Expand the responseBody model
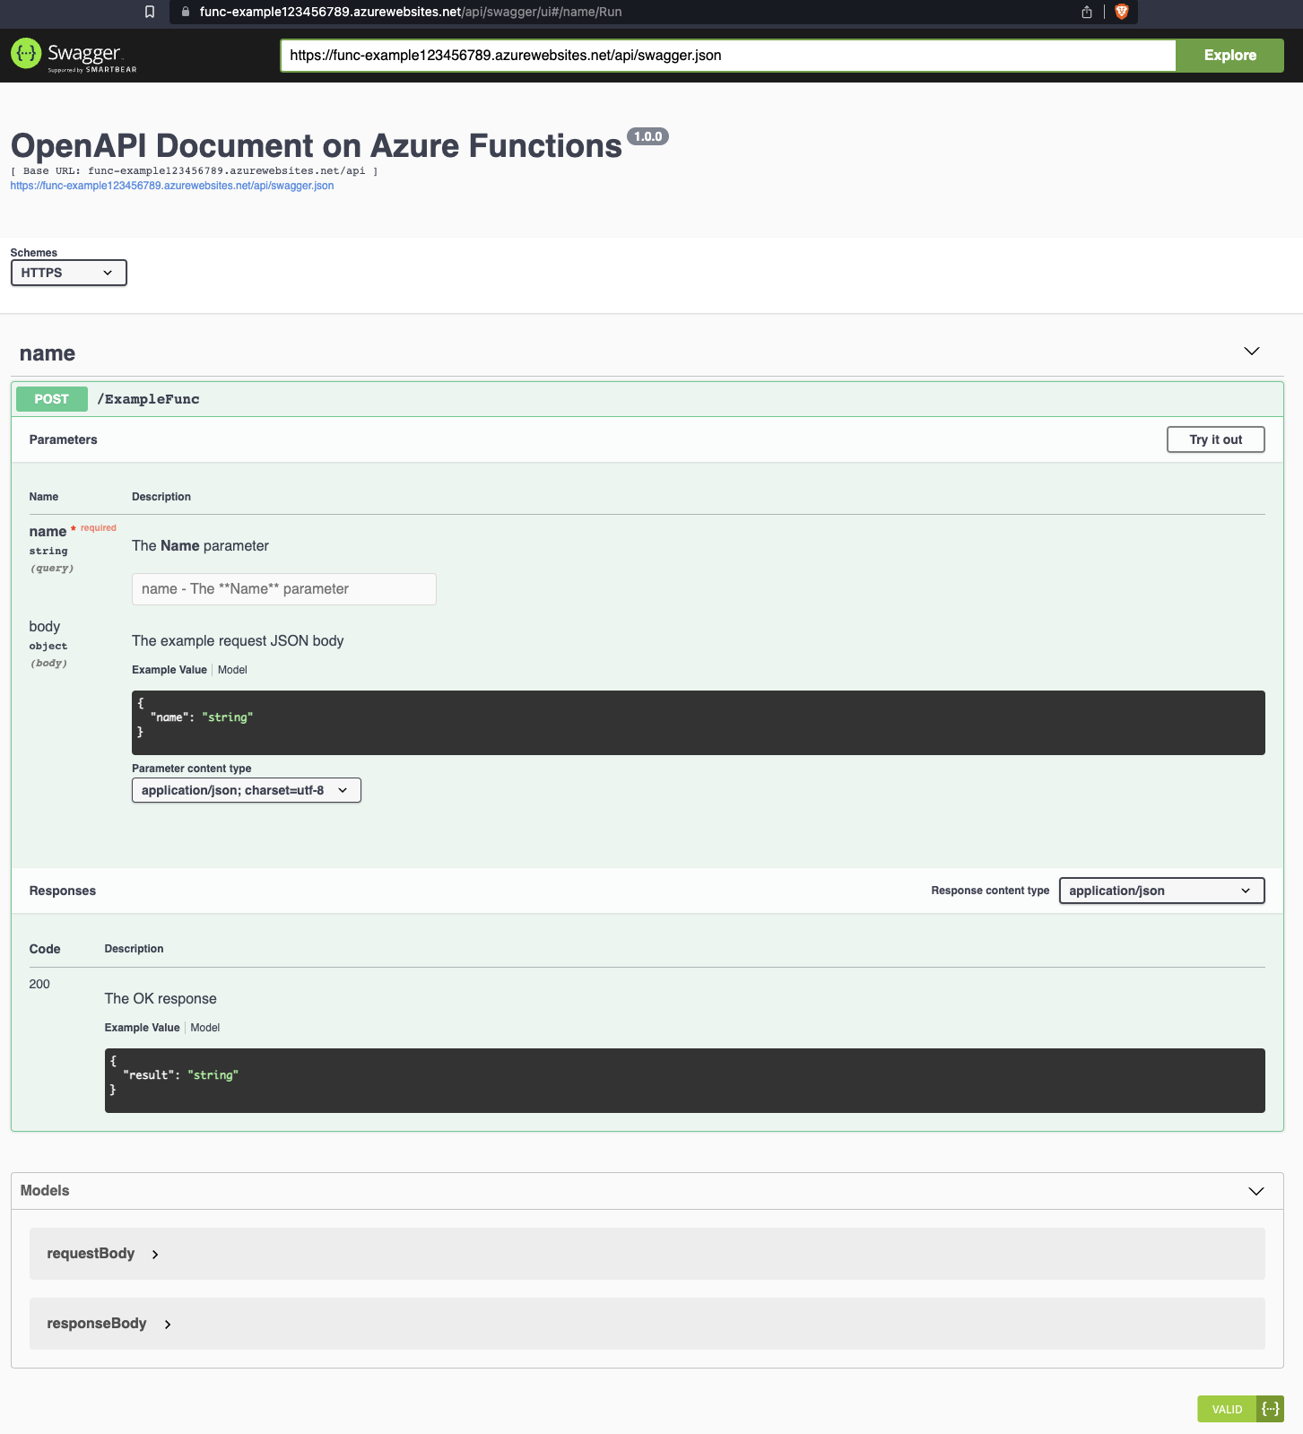This screenshot has width=1303, height=1434. coord(168,1325)
